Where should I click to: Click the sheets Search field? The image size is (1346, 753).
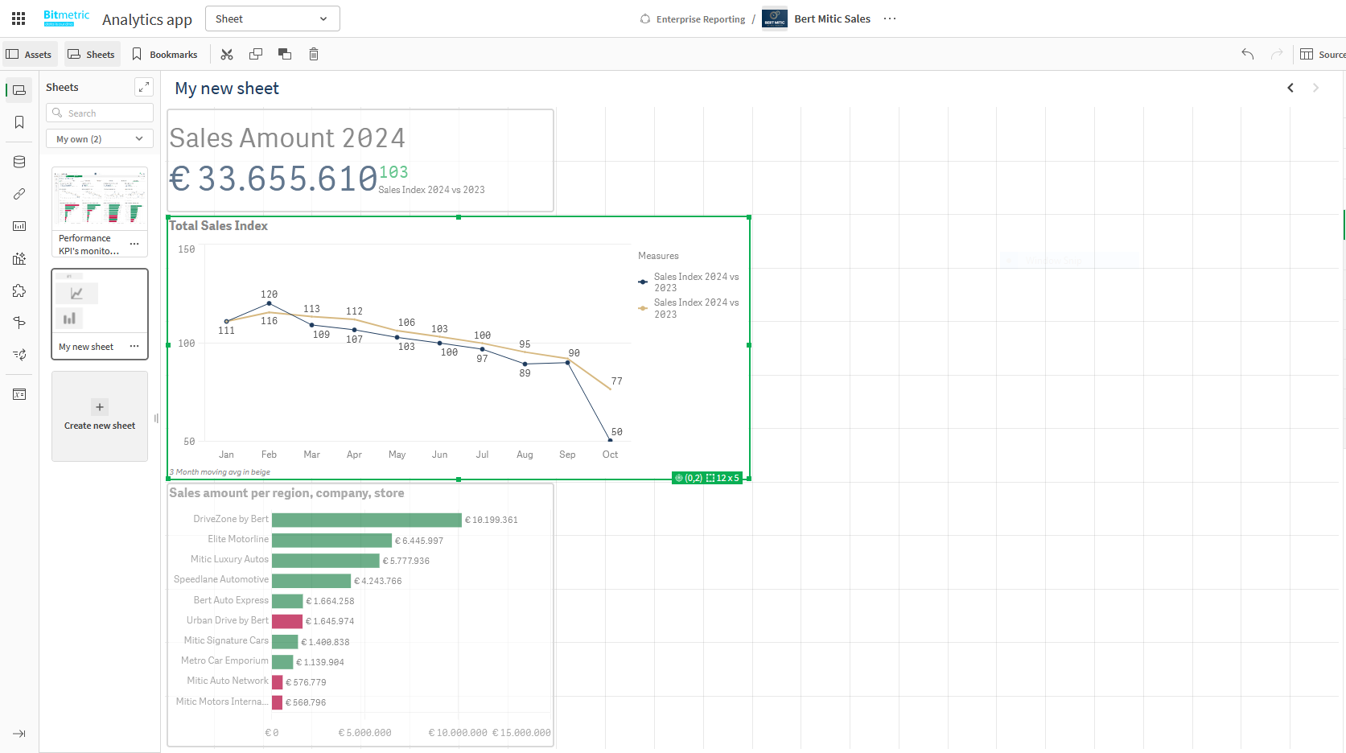pos(100,113)
